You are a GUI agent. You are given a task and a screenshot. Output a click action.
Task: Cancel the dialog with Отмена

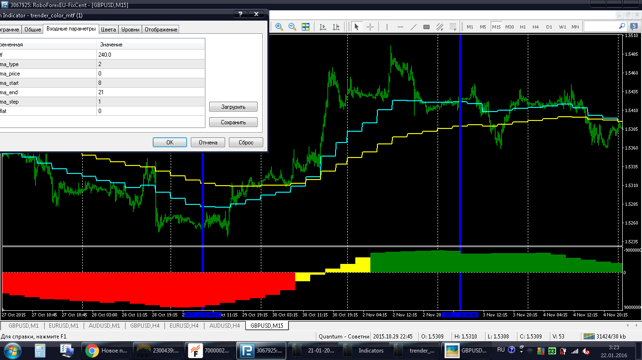pos(208,142)
